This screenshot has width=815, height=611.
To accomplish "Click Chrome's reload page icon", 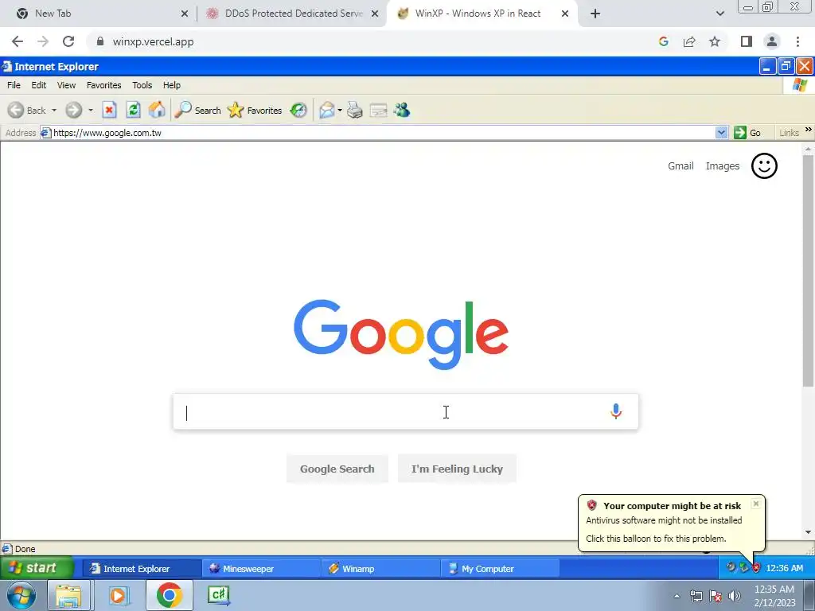I will (68, 41).
